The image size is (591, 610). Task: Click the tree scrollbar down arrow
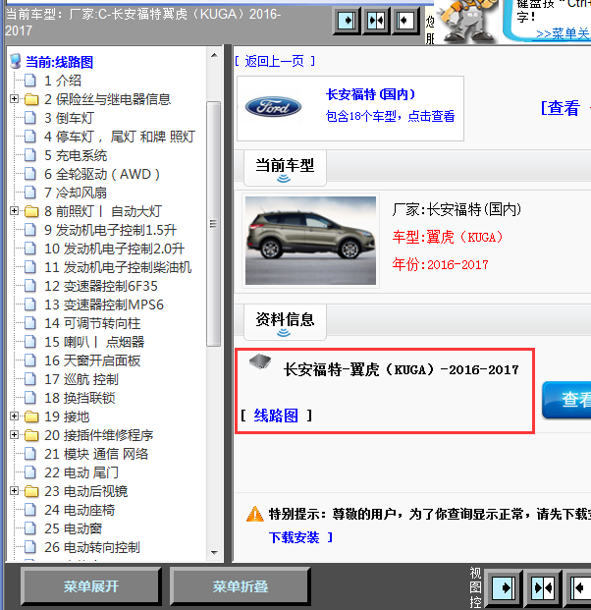pos(214,553)
